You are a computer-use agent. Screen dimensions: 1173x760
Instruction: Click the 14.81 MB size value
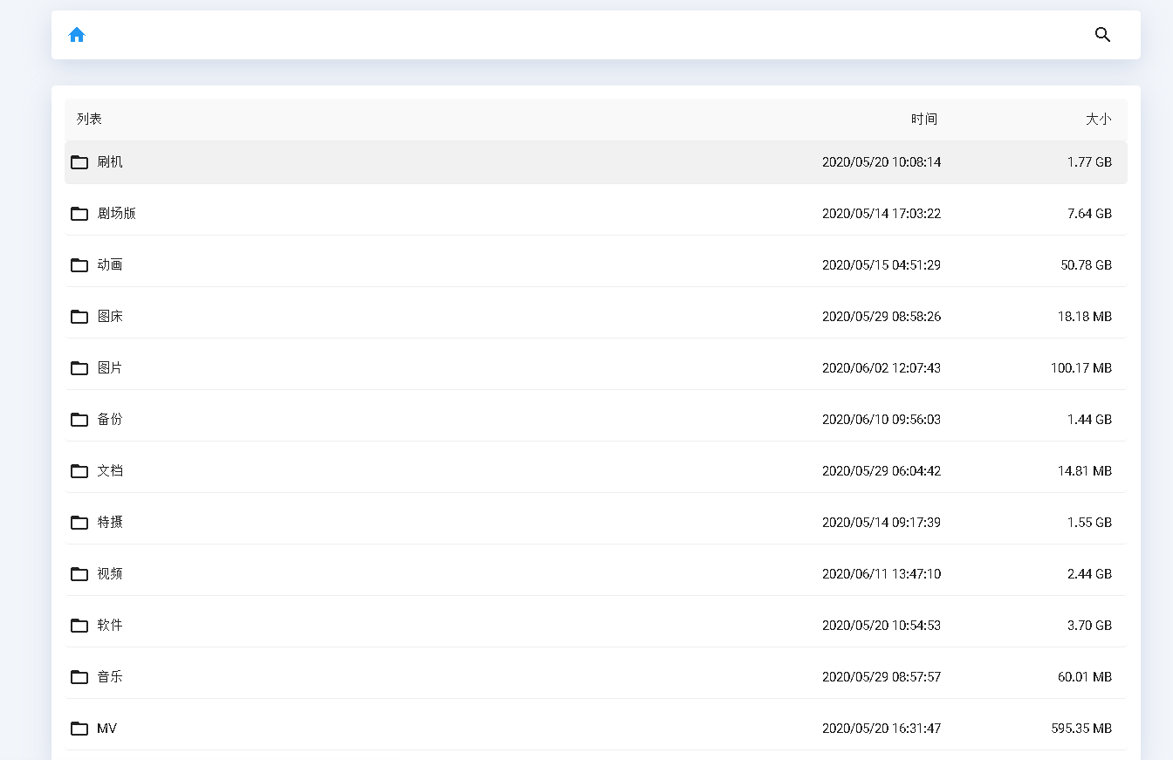1085,471
